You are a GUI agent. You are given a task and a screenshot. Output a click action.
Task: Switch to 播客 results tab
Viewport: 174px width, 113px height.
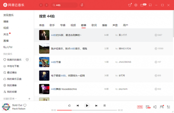[105, 25]
